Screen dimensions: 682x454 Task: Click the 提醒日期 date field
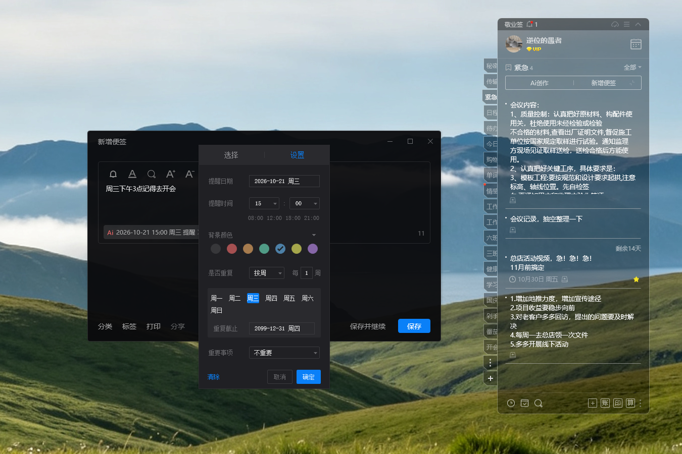pos(284,181)
